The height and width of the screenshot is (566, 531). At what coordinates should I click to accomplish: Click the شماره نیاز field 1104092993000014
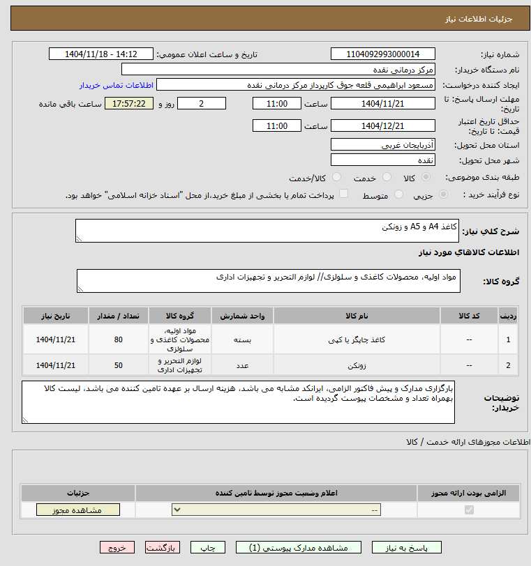[x=383, y=54]
